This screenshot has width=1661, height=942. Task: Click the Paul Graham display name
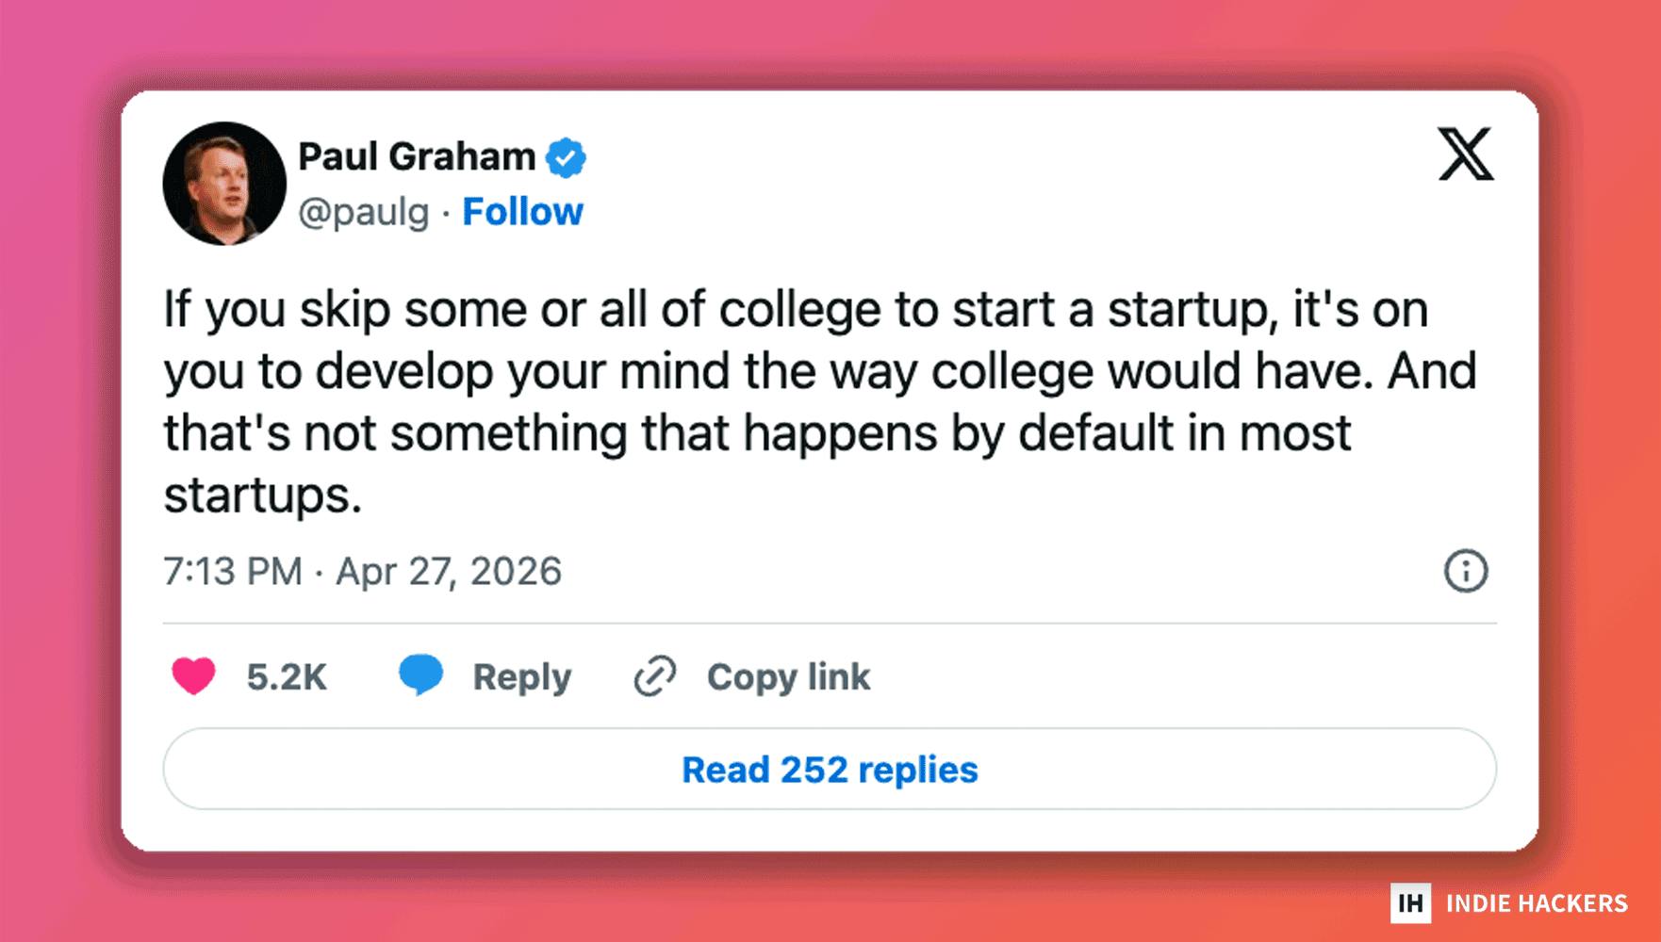(417, 156)
